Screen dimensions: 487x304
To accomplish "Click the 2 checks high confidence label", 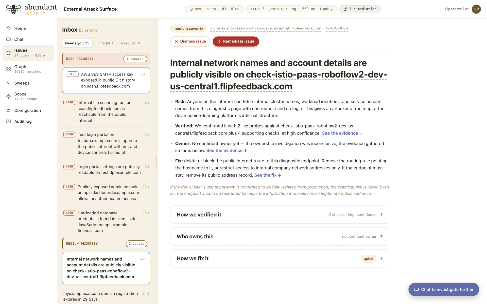I will [x=352, y=215].
